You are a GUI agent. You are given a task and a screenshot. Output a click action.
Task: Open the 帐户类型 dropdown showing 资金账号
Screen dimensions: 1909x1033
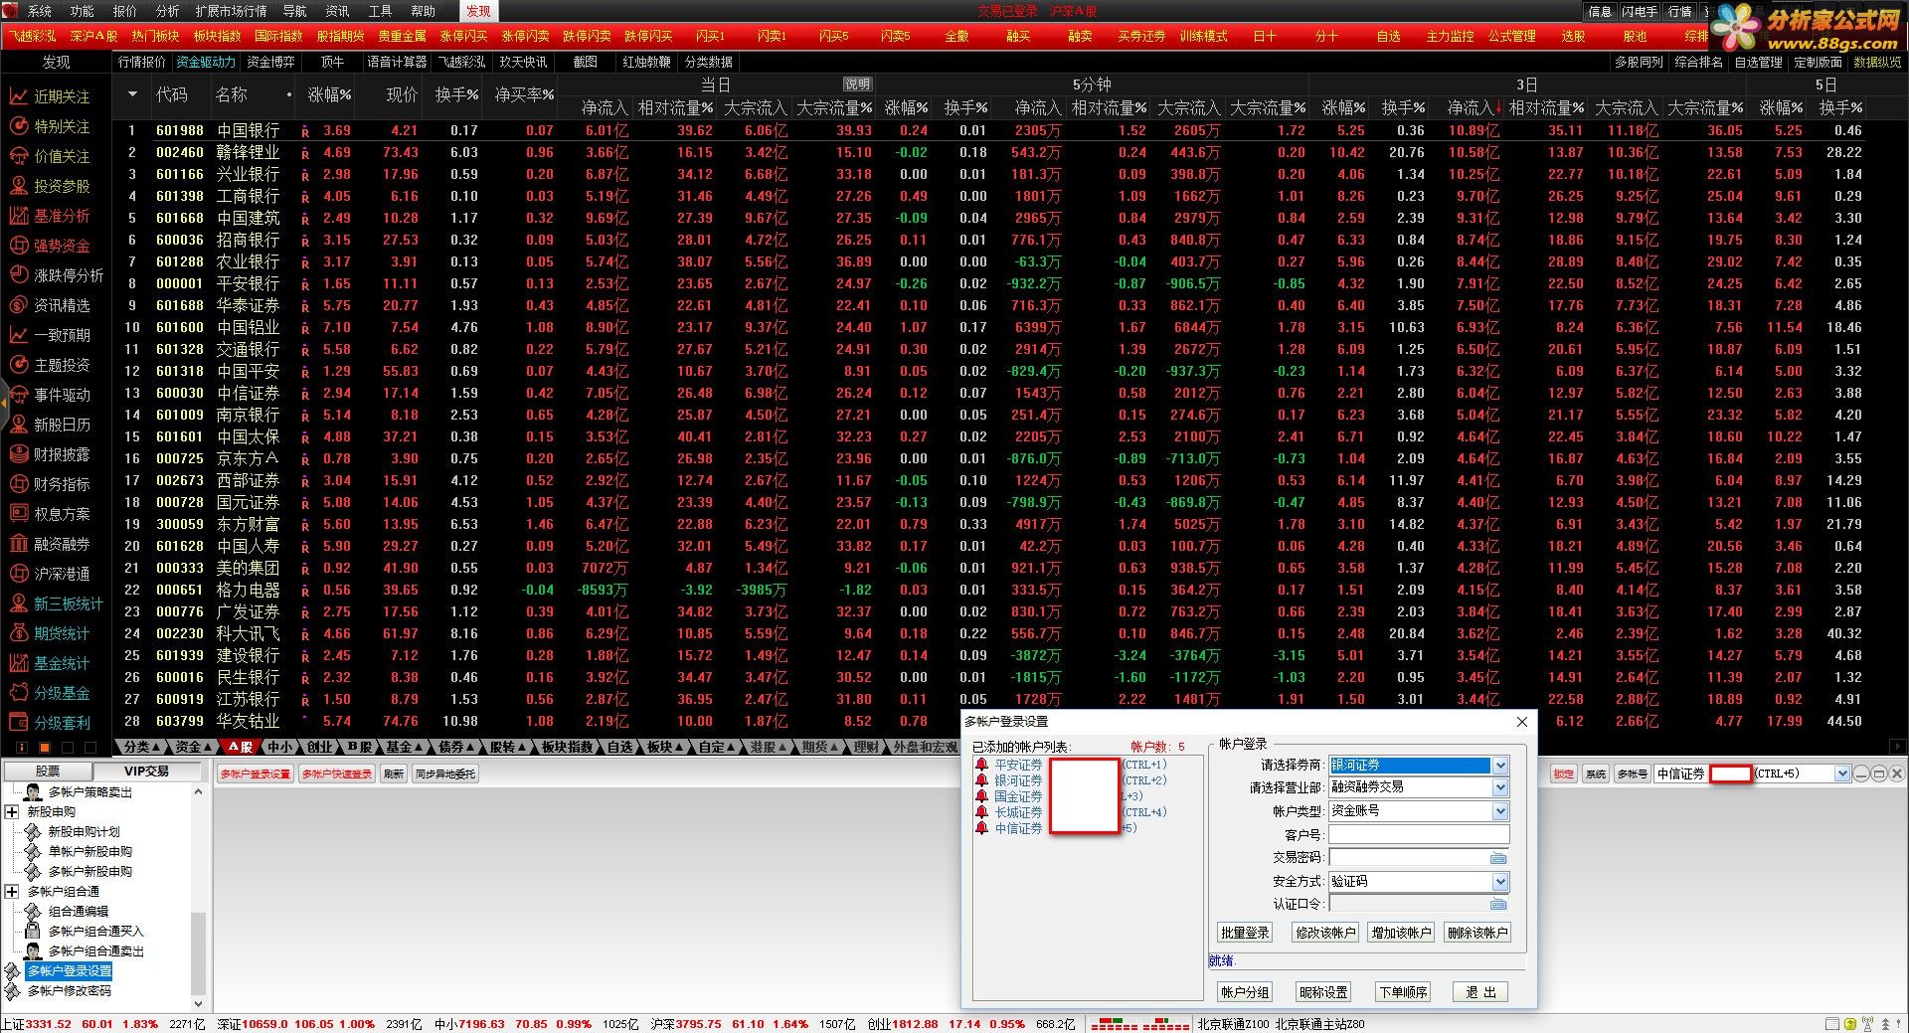pos(1500,811)
